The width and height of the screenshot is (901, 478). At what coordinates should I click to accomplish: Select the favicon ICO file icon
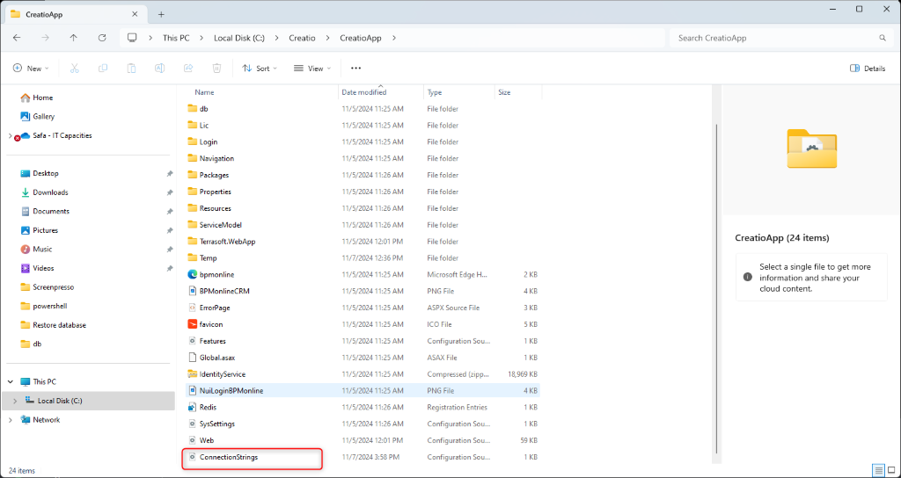point(193,324)
